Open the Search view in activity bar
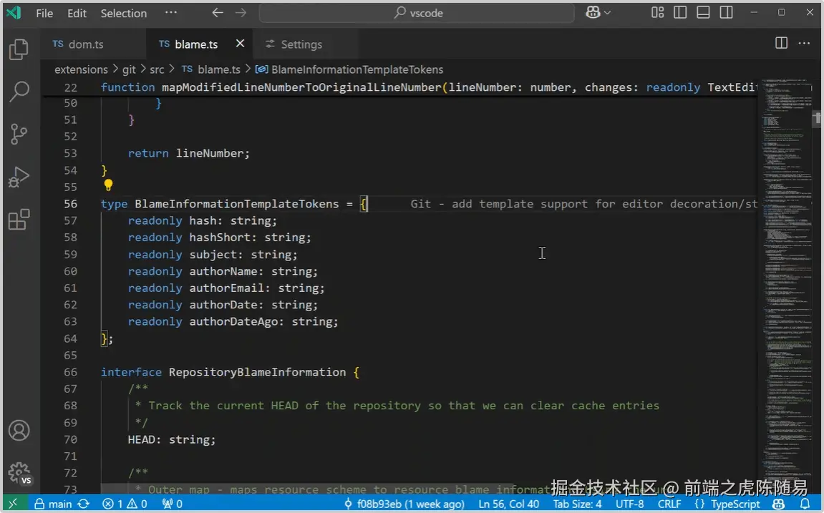The image size is (824, 513). pyautogui.click(x=19, y=92)
